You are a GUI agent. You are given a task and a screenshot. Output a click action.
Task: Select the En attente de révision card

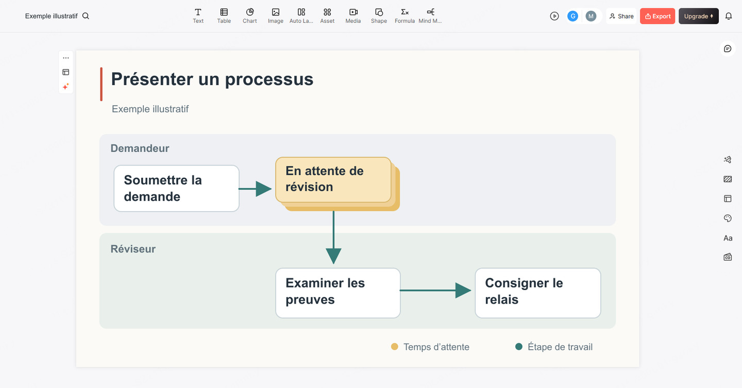(x=333, y=179)
